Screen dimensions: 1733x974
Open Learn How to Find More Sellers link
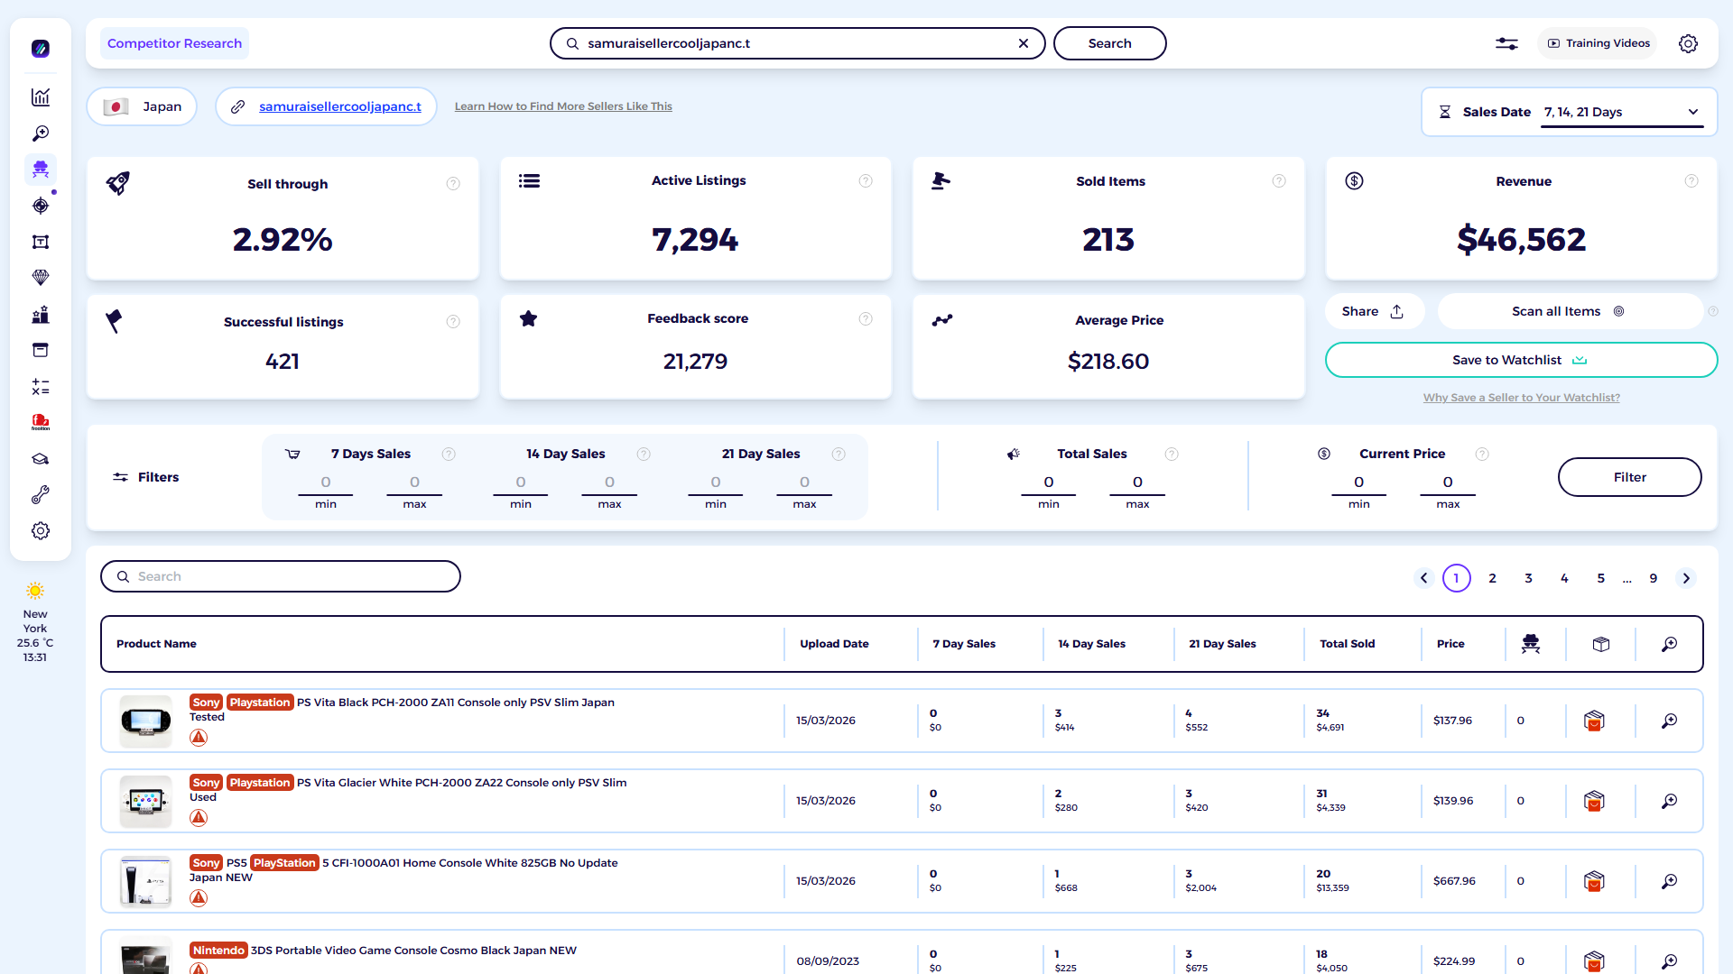563,106
